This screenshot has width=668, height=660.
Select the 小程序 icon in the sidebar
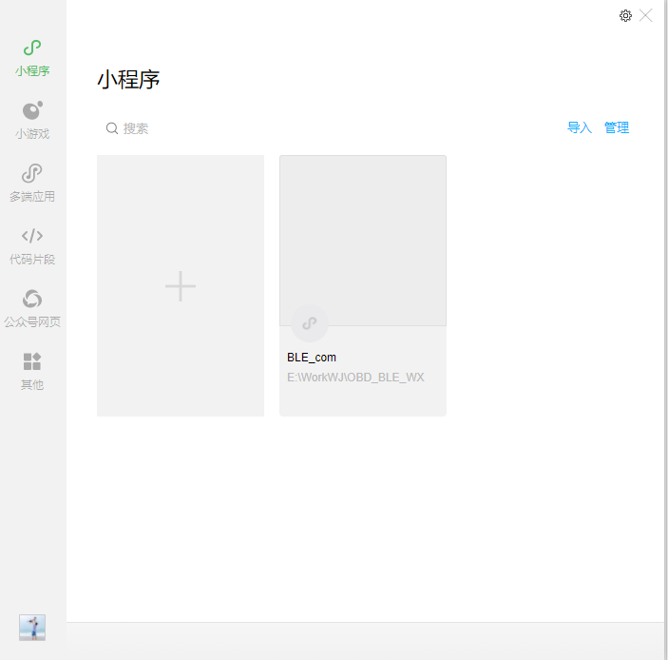point(32,48)
